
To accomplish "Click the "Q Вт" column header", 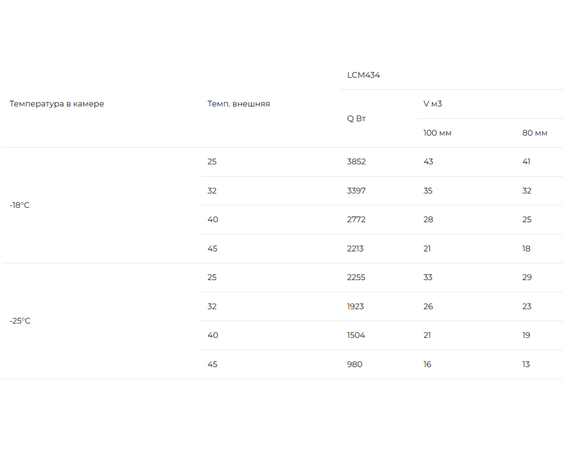I will pyautogui.click(x=356, y=118).
